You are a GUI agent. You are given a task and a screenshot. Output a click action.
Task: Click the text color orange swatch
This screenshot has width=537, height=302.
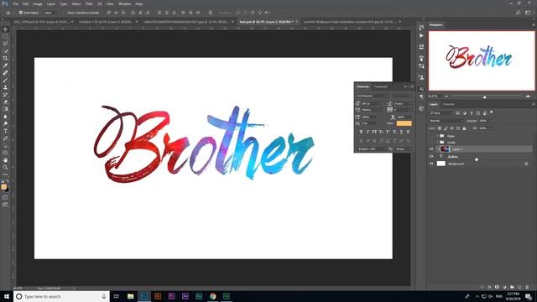tap(404, 123)
